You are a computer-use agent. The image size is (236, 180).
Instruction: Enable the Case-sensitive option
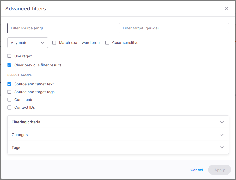(107, 42)
